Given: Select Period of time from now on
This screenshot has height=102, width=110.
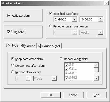Looking at the screenshot, I should 50,26.
